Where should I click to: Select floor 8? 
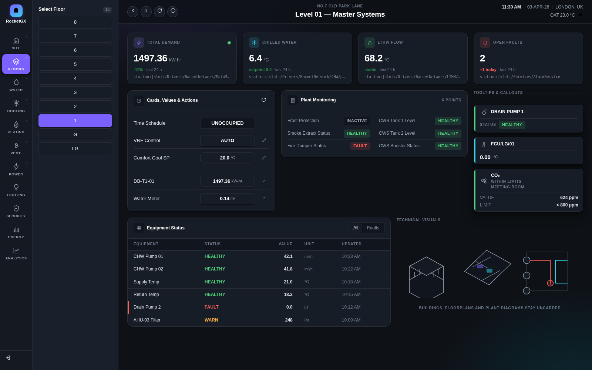pos(75,22)
